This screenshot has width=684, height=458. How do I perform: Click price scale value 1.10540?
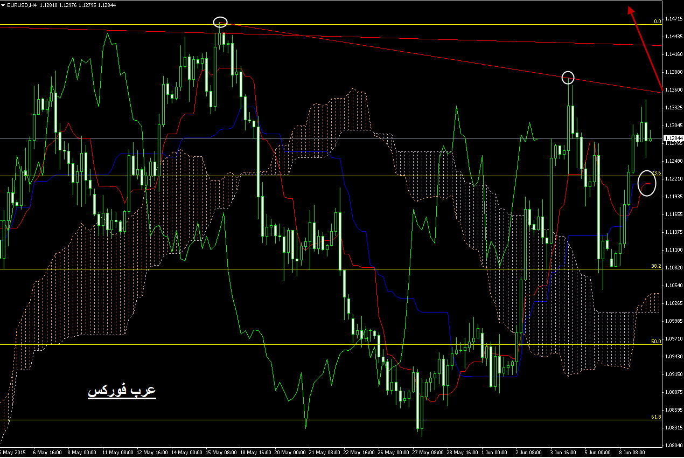coord(673,286)
